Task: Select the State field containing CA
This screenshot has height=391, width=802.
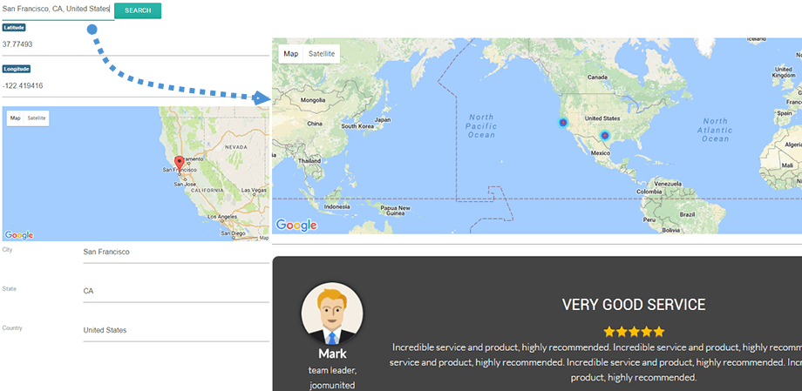Action: click(x=174, y=291)
